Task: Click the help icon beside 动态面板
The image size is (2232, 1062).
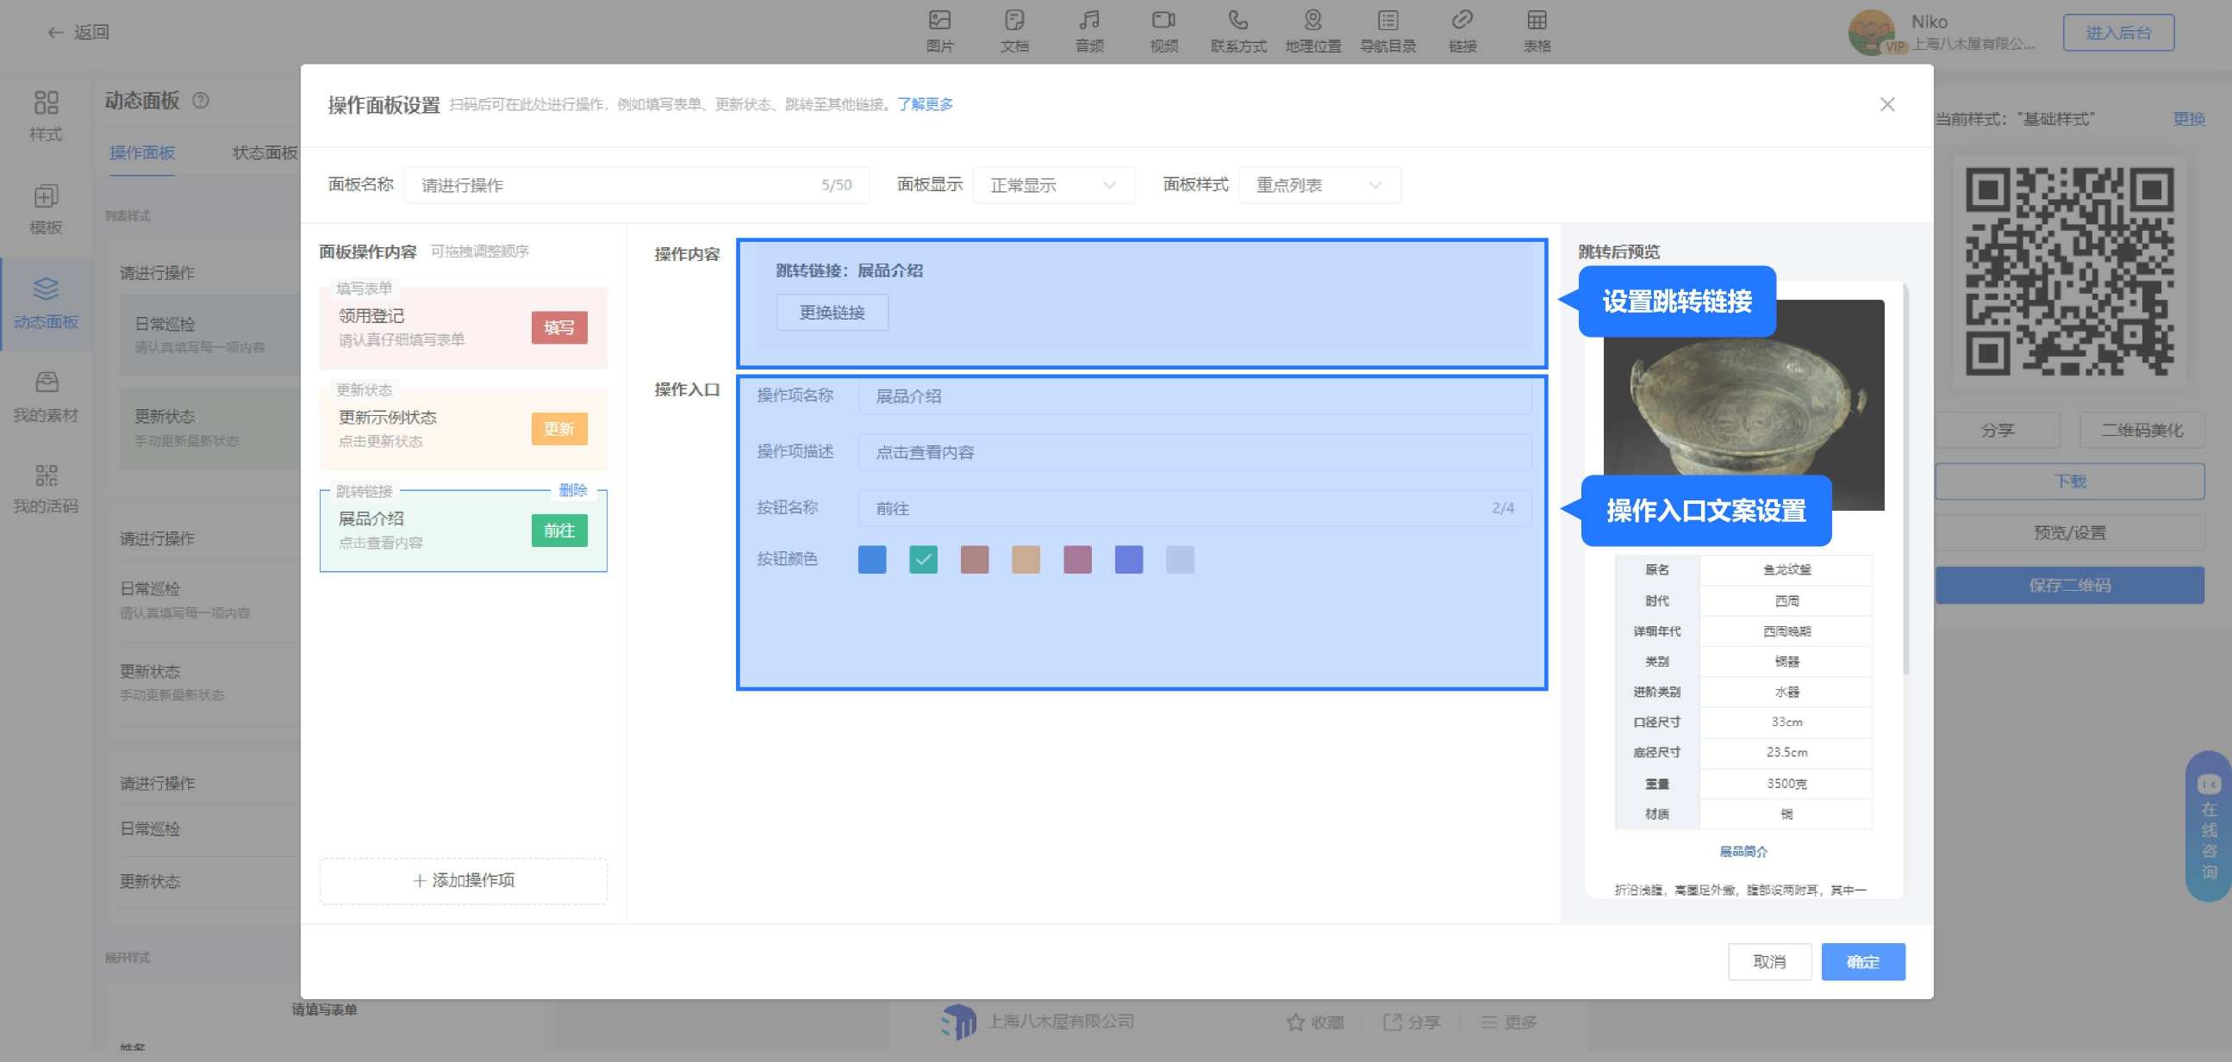Action: click(200, 101)
